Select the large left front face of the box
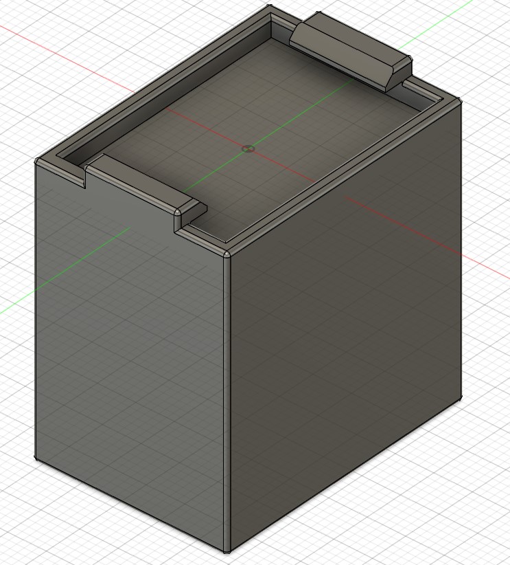 coord(130,357)
